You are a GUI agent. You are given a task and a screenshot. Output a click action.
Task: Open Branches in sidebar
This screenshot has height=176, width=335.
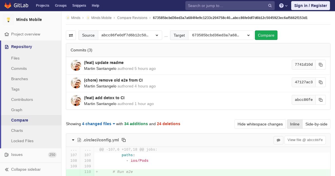coord(20,79)
